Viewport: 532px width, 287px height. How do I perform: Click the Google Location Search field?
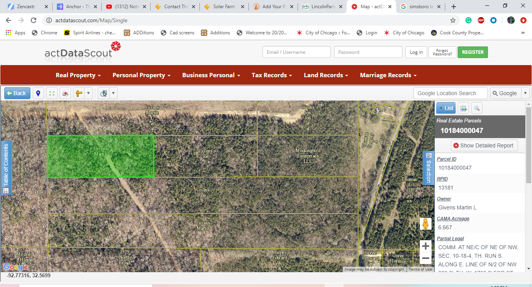450,93
